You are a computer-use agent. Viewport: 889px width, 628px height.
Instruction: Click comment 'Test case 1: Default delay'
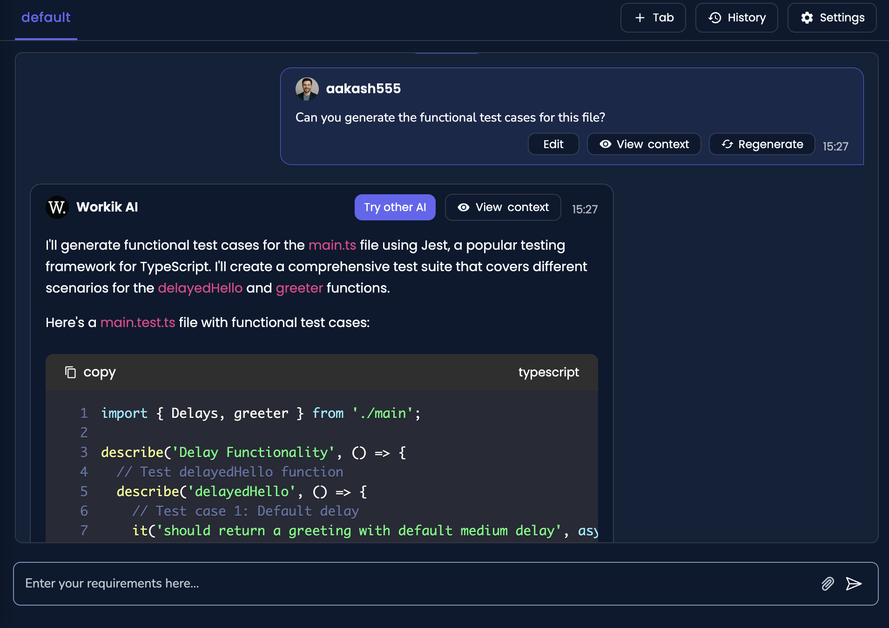click(x=246, y=511)
